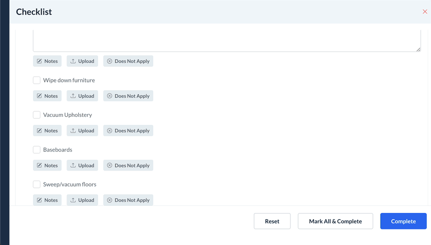Click Notes icon under Sweep/vacuum floors
Screen dimensions: 431x245
pos(40,200)
